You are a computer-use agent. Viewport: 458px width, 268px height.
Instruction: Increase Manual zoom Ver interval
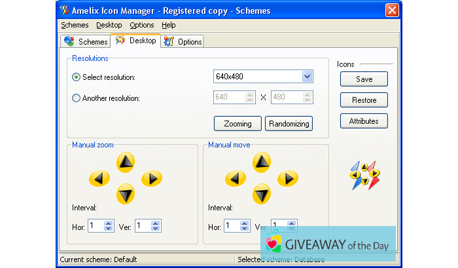[x=156, y=223]
